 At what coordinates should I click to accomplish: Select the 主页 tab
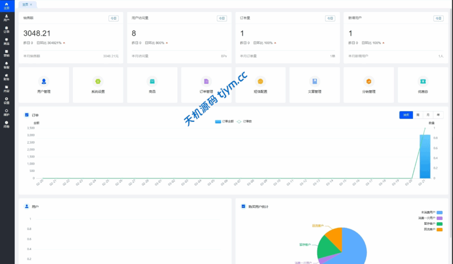click(25, 4)
